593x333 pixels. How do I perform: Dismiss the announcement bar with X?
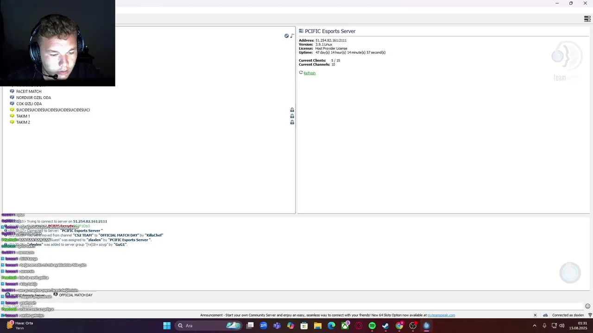[535, 315]
